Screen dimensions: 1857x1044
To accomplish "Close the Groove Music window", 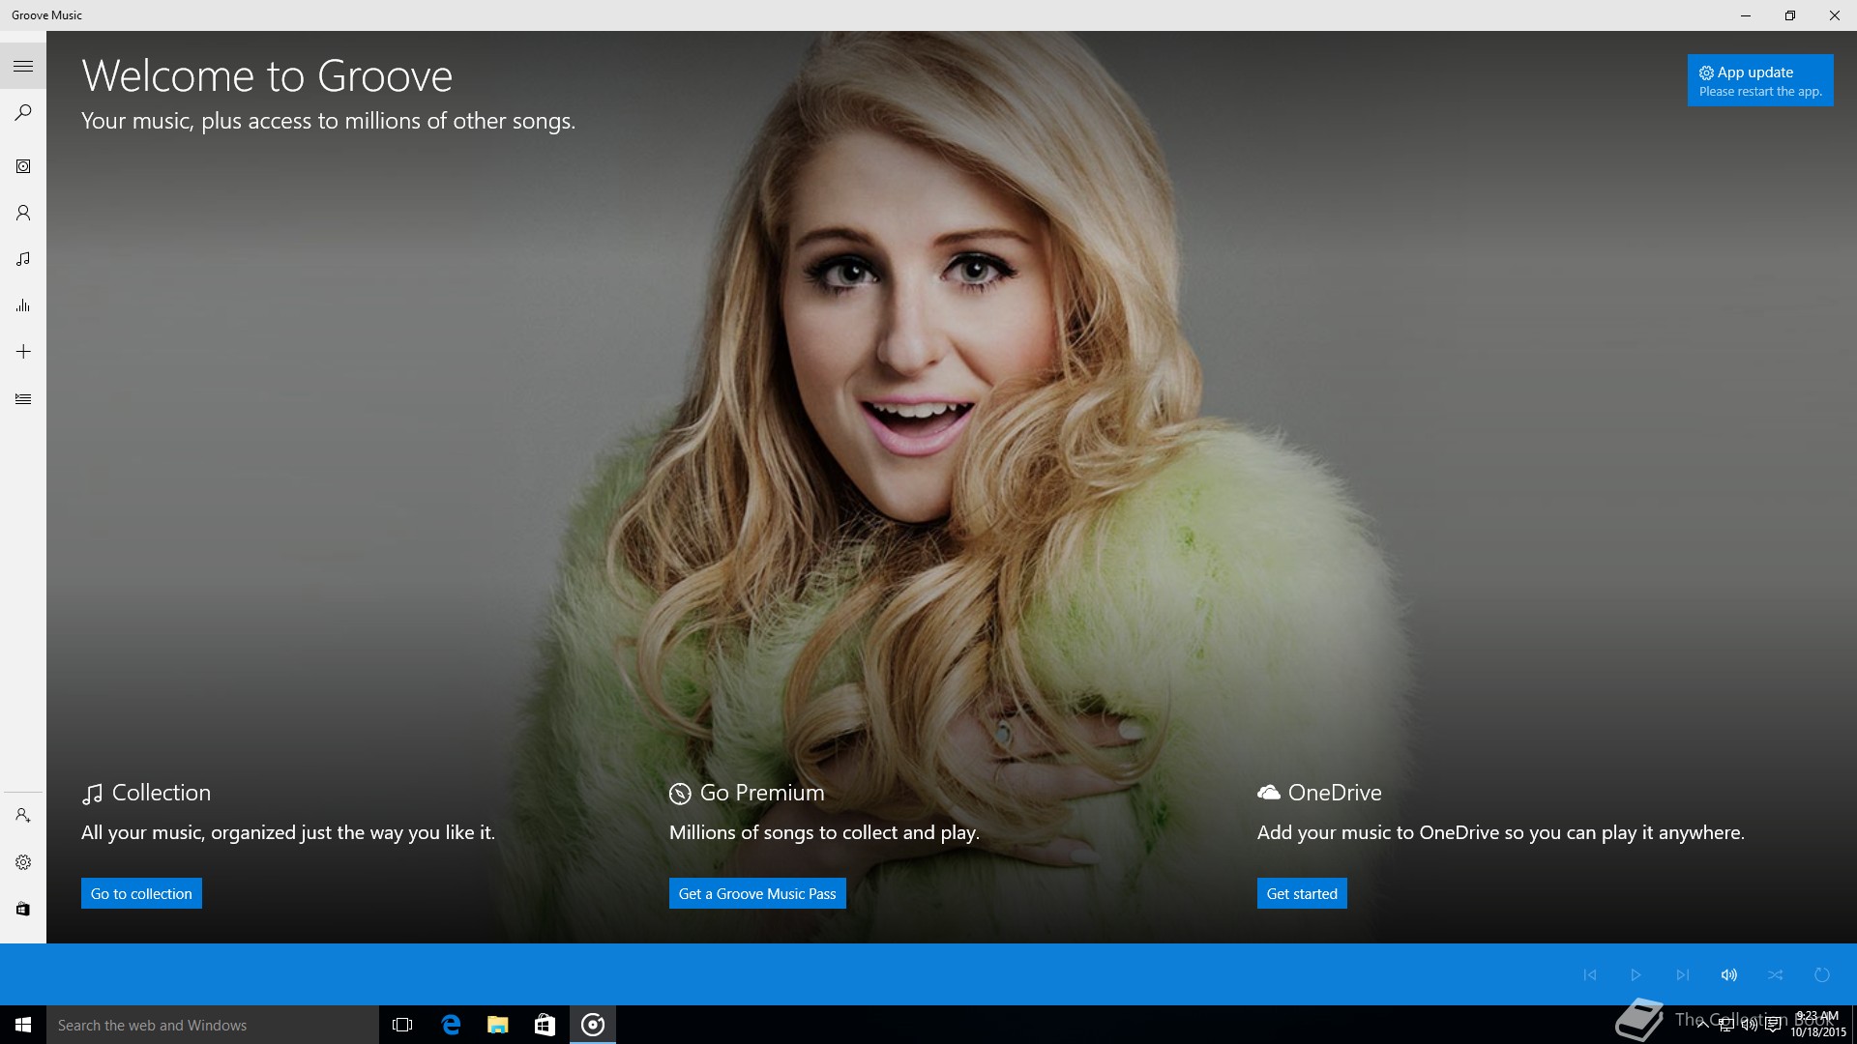I will coord(1835,15).
